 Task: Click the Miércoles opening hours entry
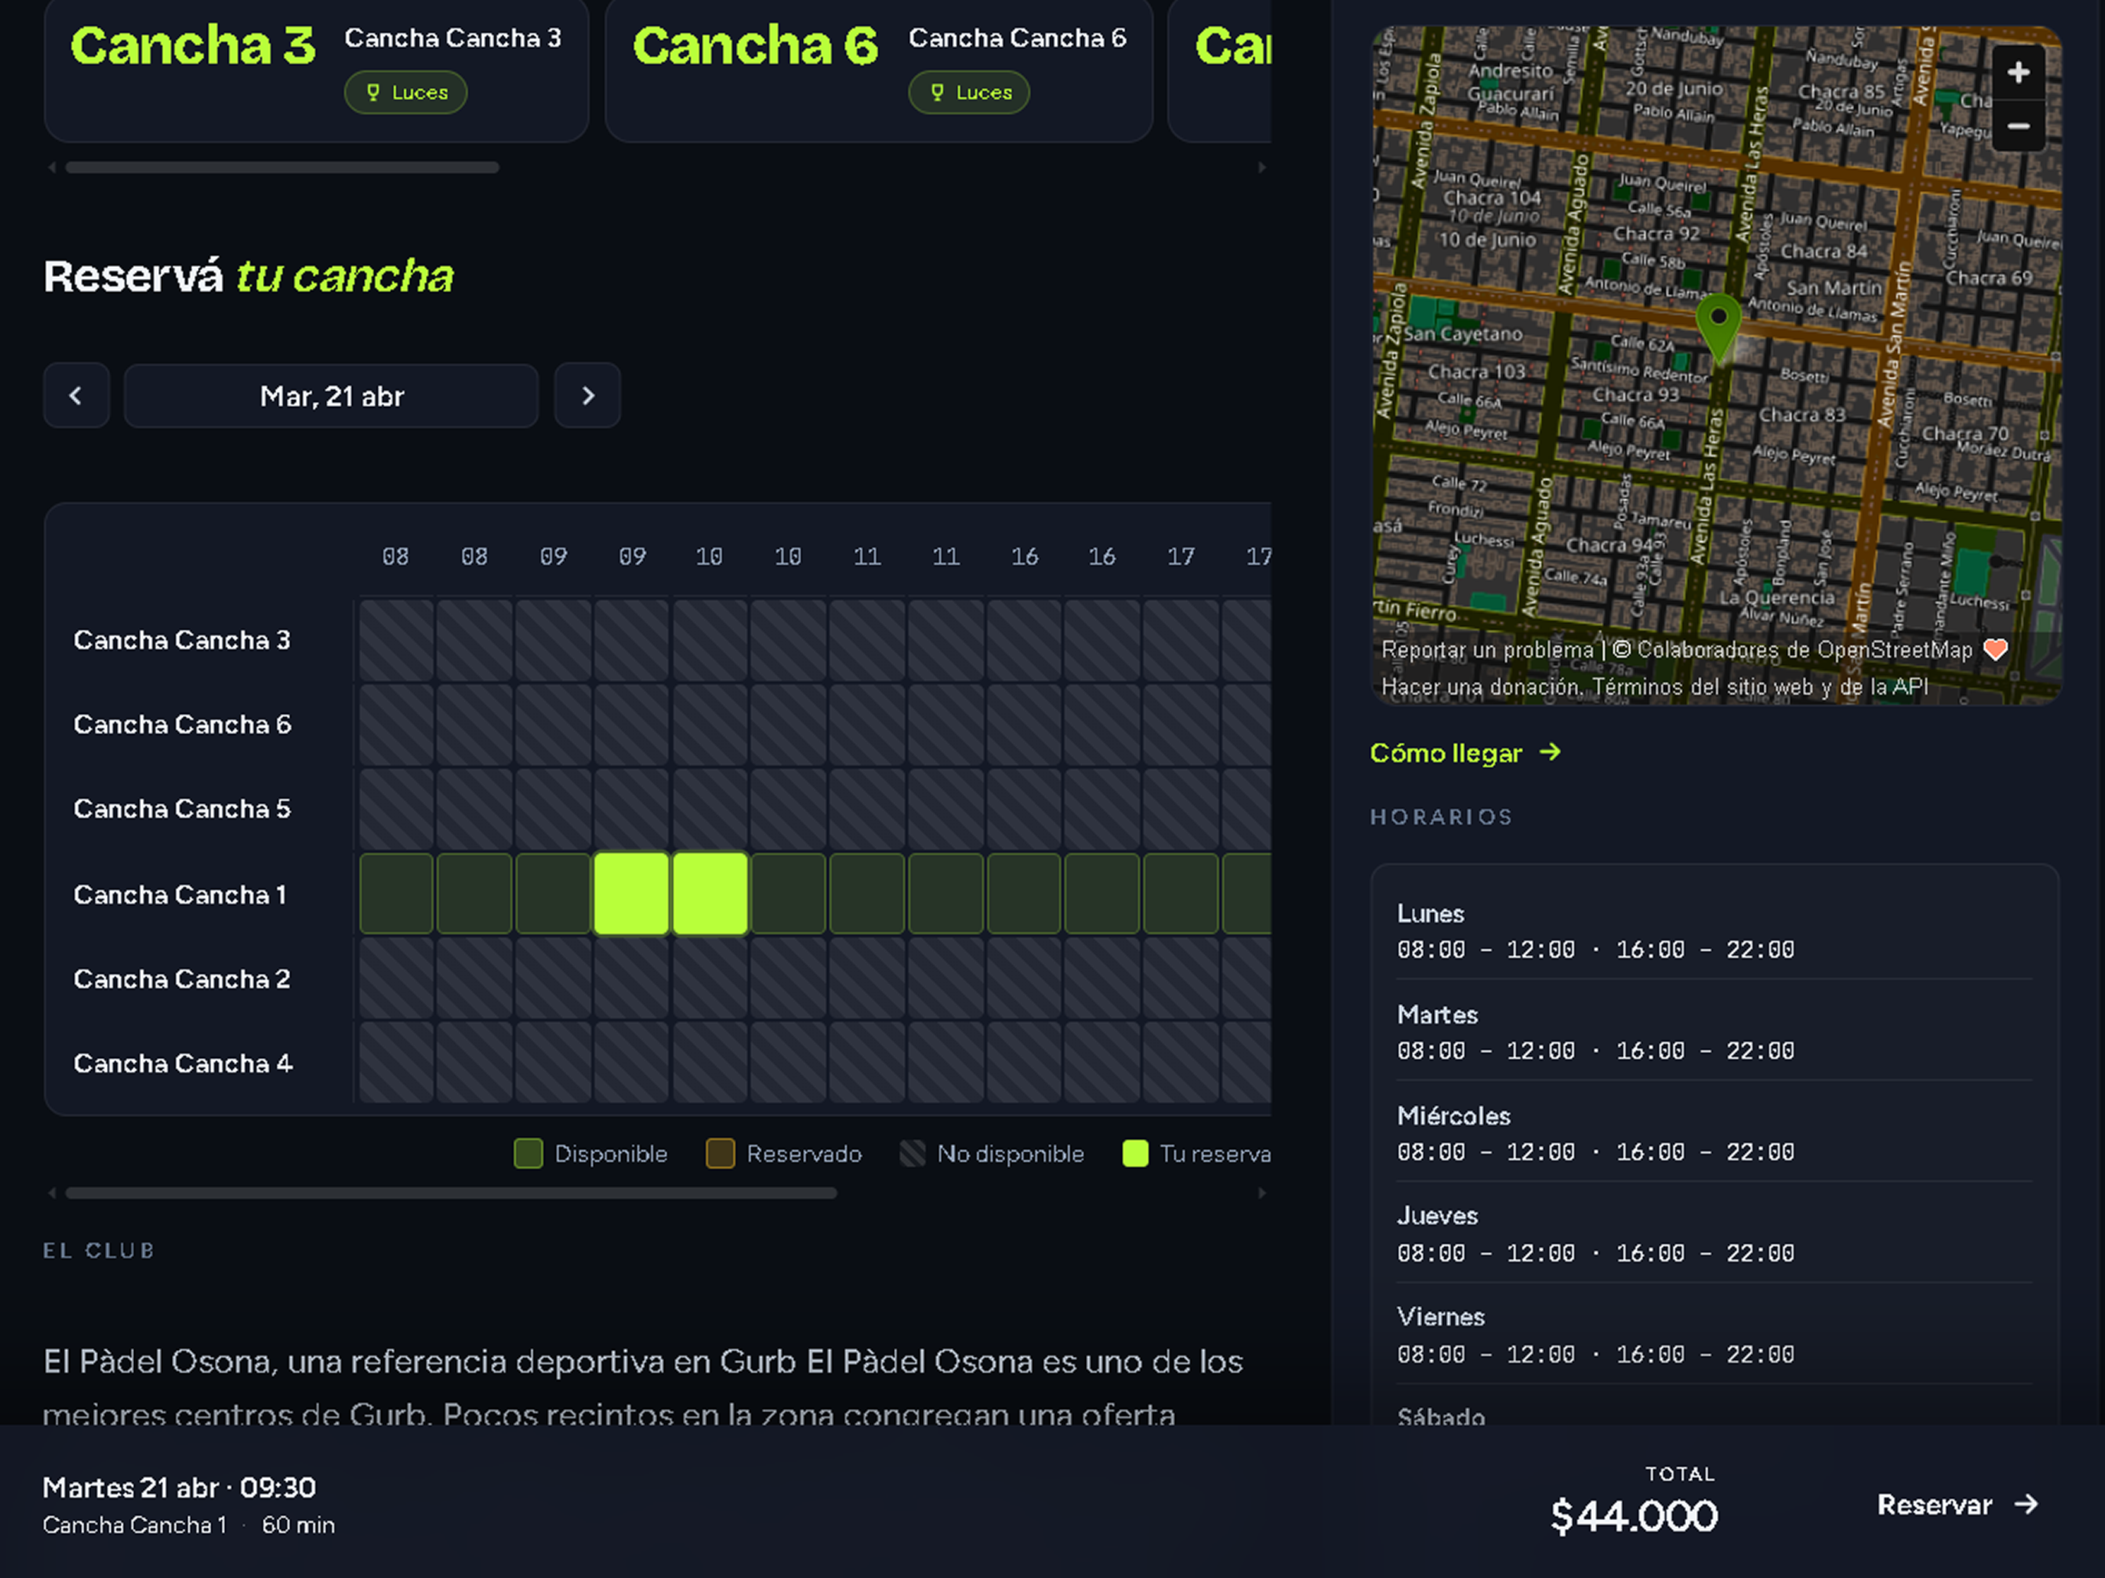pos(1714,1134)
